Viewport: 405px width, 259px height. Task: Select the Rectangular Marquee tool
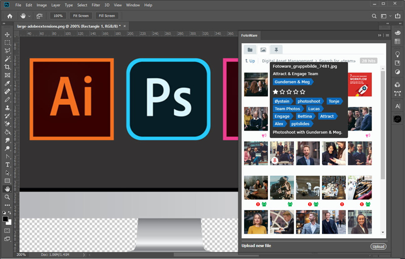[x=7, y=42]
